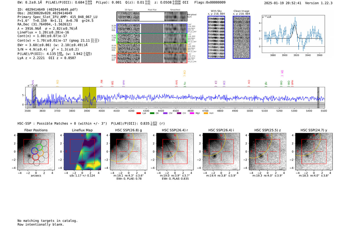Click the green fiber circle in Fiber Positions

[39, 147]
